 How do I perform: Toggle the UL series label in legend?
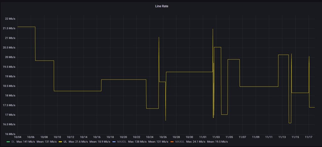coord(65,142)
